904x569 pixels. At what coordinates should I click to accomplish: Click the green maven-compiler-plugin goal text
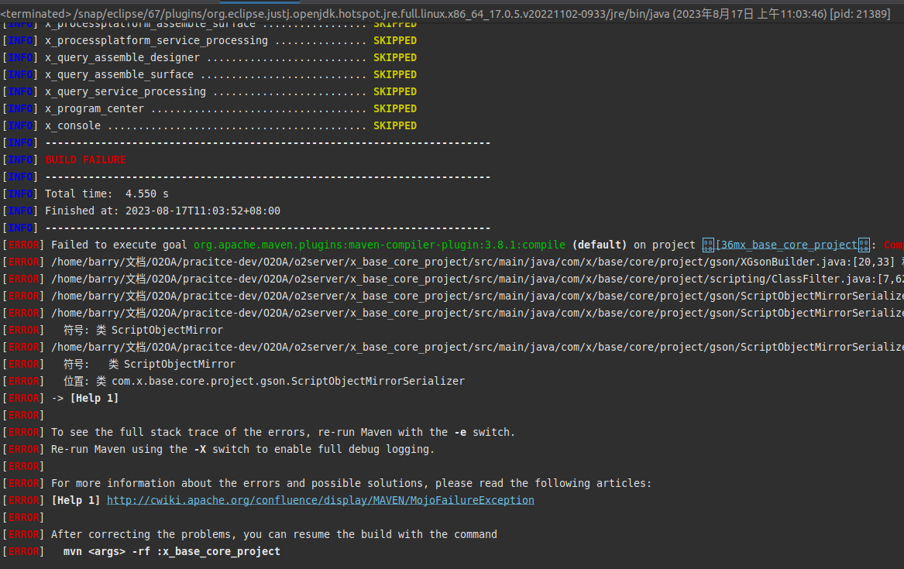tap(380, 245)
